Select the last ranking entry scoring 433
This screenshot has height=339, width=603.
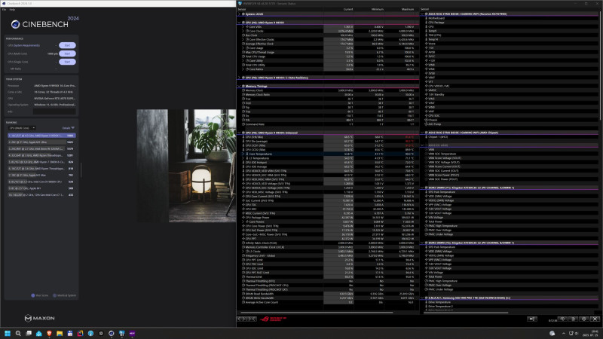[x=41, y=195]
